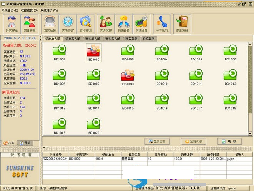This screenshot has width=254, height=191.
Task: Select vacant room BD1018
Action: coord(231,102)
